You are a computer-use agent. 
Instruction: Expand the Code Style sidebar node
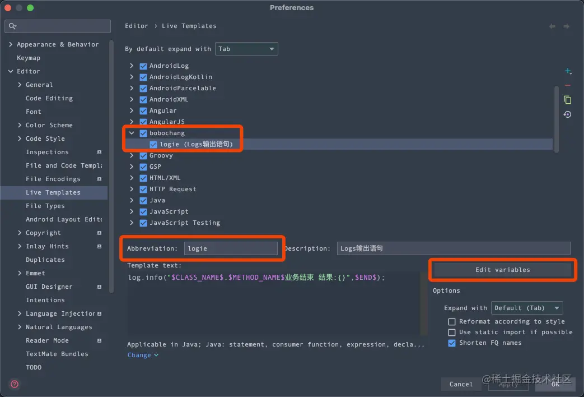pyautogui.click(x=20, y=139)
